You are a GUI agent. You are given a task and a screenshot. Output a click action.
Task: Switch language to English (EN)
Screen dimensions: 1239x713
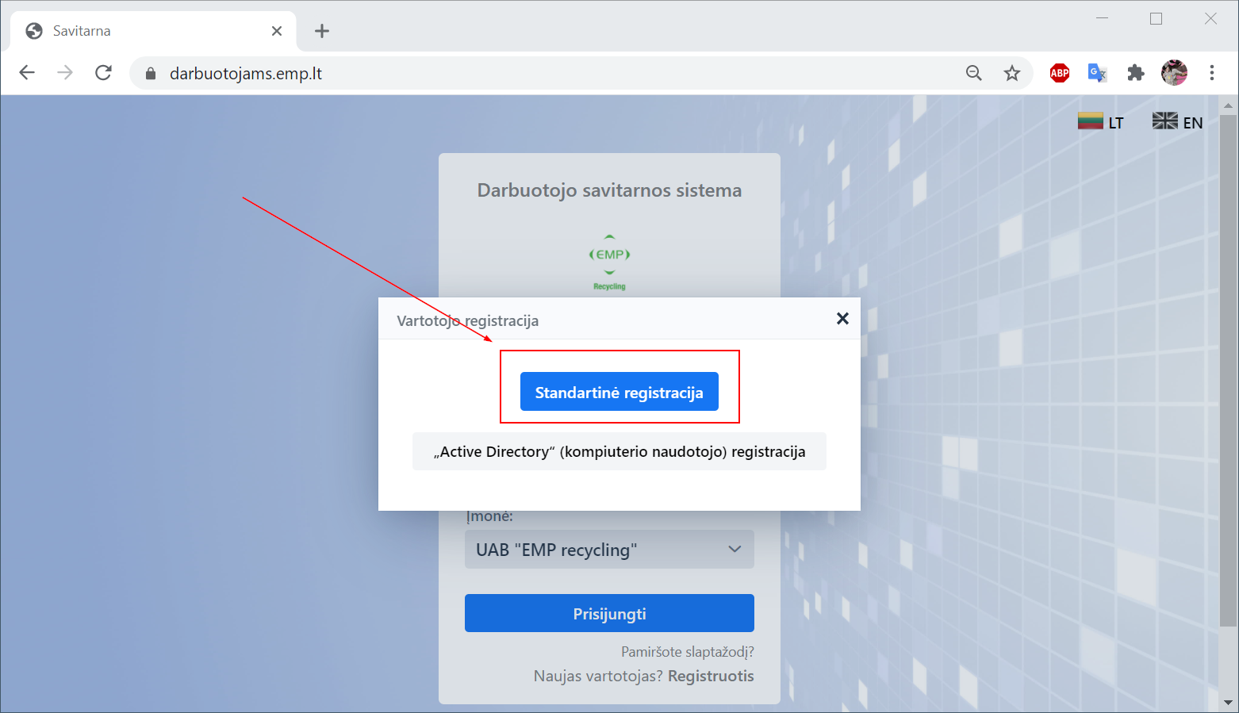[x=1177, y=121]
